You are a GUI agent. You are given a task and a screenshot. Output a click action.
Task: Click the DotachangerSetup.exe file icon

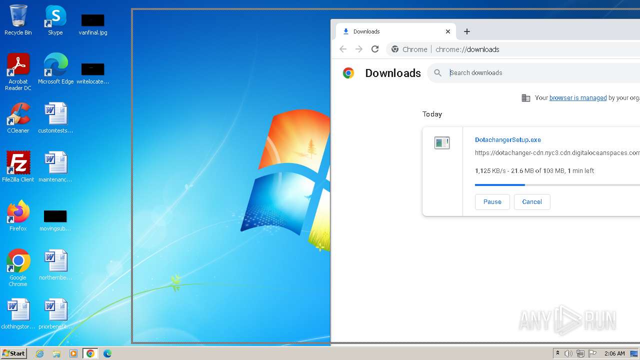(442, 143)
